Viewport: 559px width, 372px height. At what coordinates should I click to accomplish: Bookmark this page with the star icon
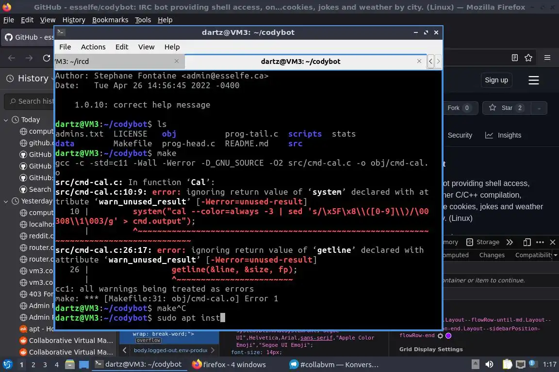coord(528,58)
